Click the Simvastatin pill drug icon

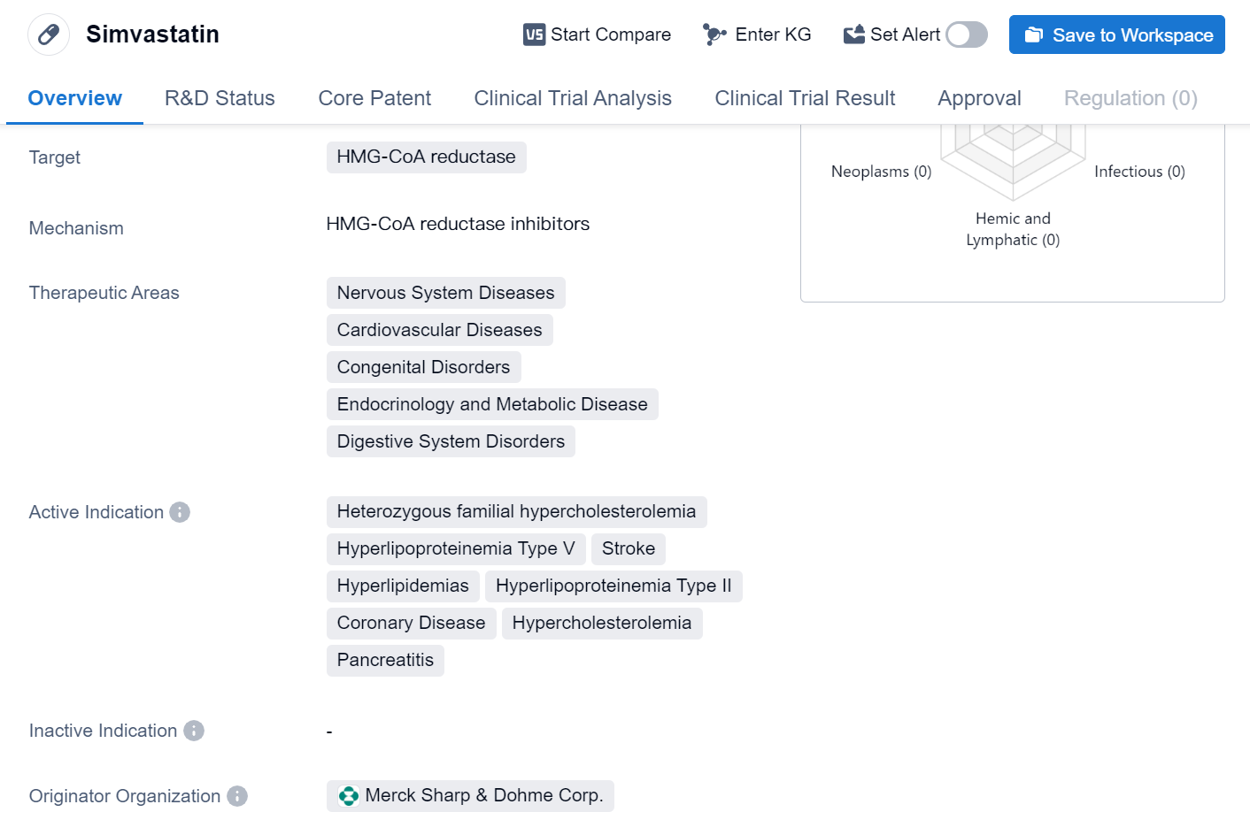point(49,34)
